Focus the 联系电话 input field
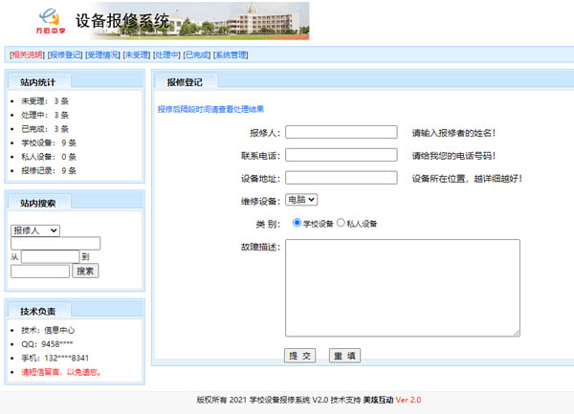The height and width of the screenshot is (414, 574). pos(342,155)
